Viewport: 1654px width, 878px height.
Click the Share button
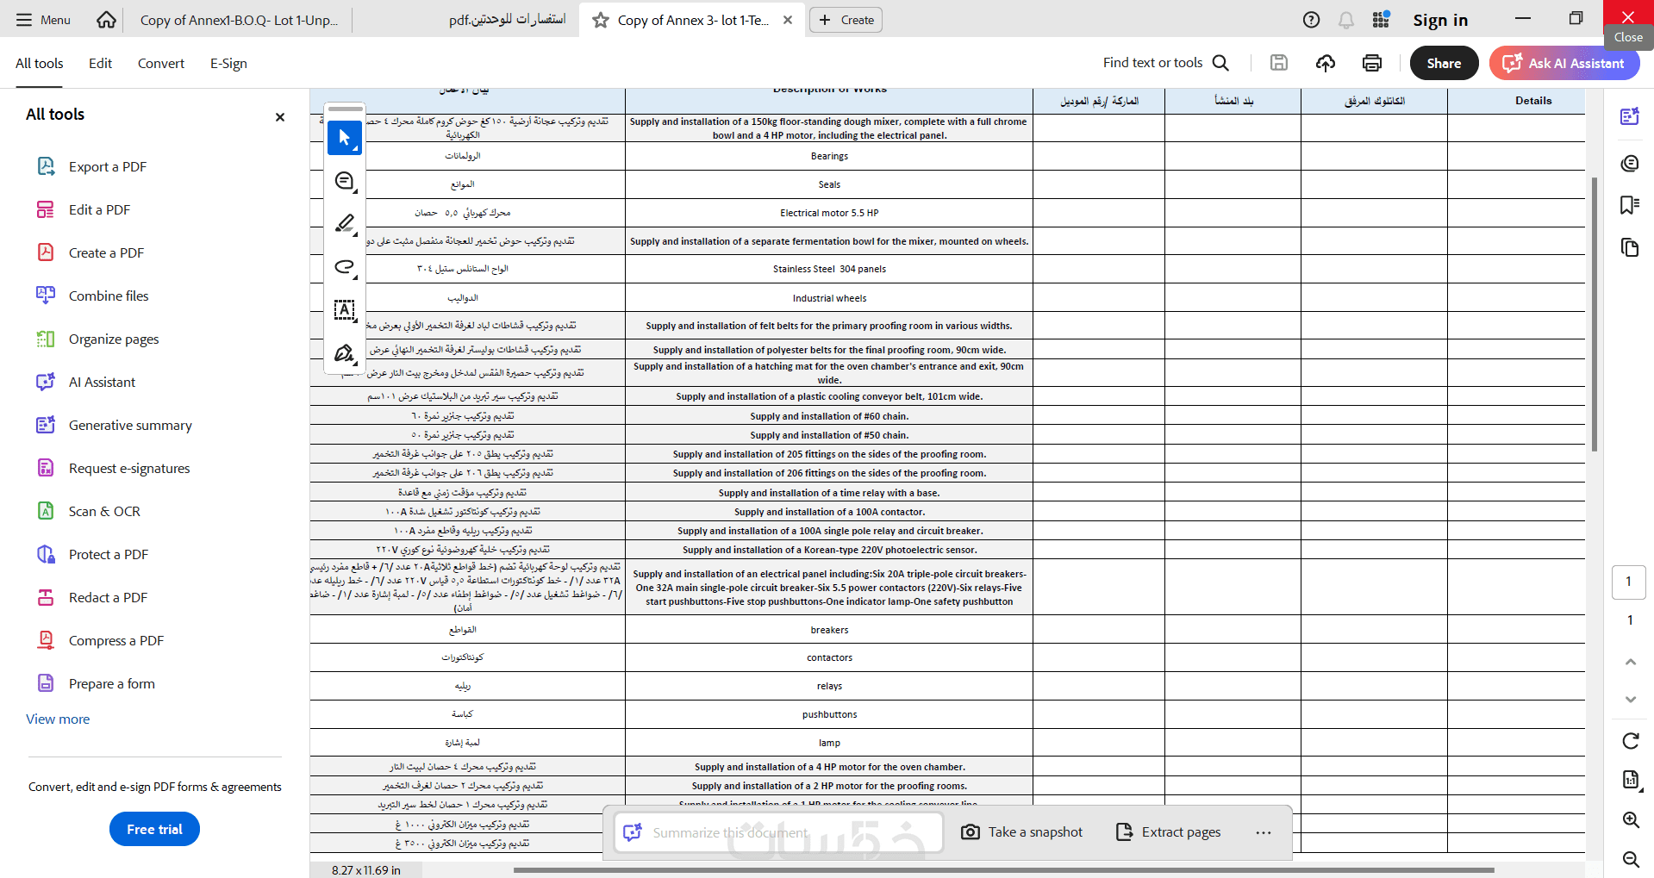(x=1444, y=63)
